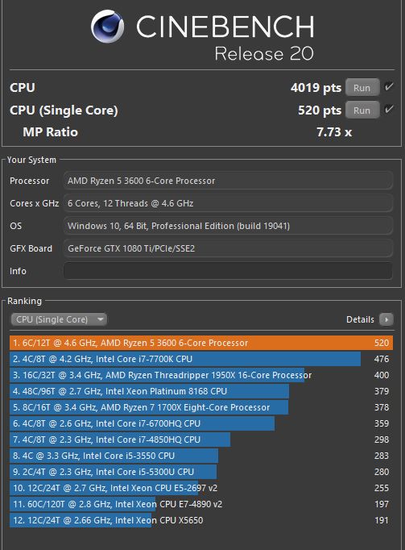Click the Details label in the Ranking panel
Screen dimensions: 405x550
pyautogui.click(x=360, y=319)
